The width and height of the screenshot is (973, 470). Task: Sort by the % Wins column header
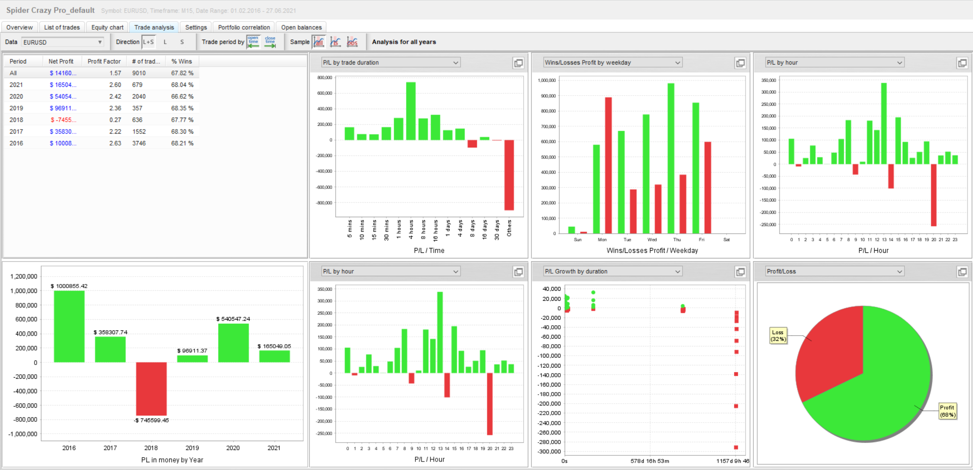point(182,61)
